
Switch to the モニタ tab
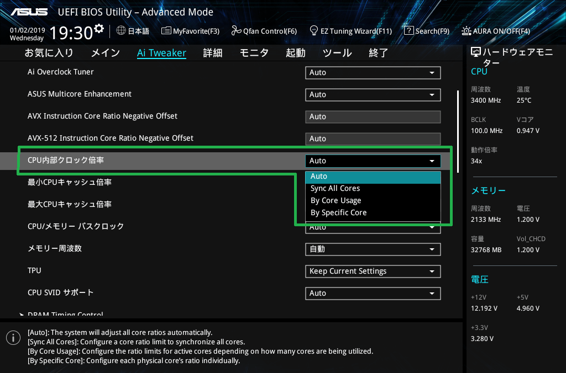tap(254, 53)
